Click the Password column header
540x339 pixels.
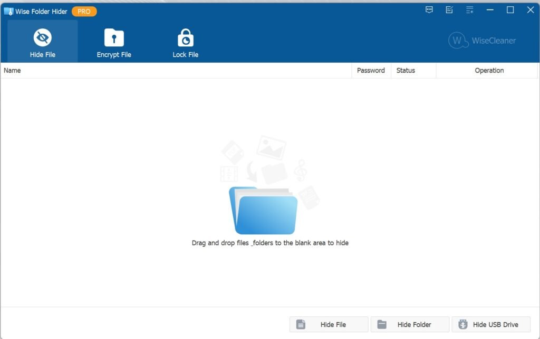pos(371,71)
